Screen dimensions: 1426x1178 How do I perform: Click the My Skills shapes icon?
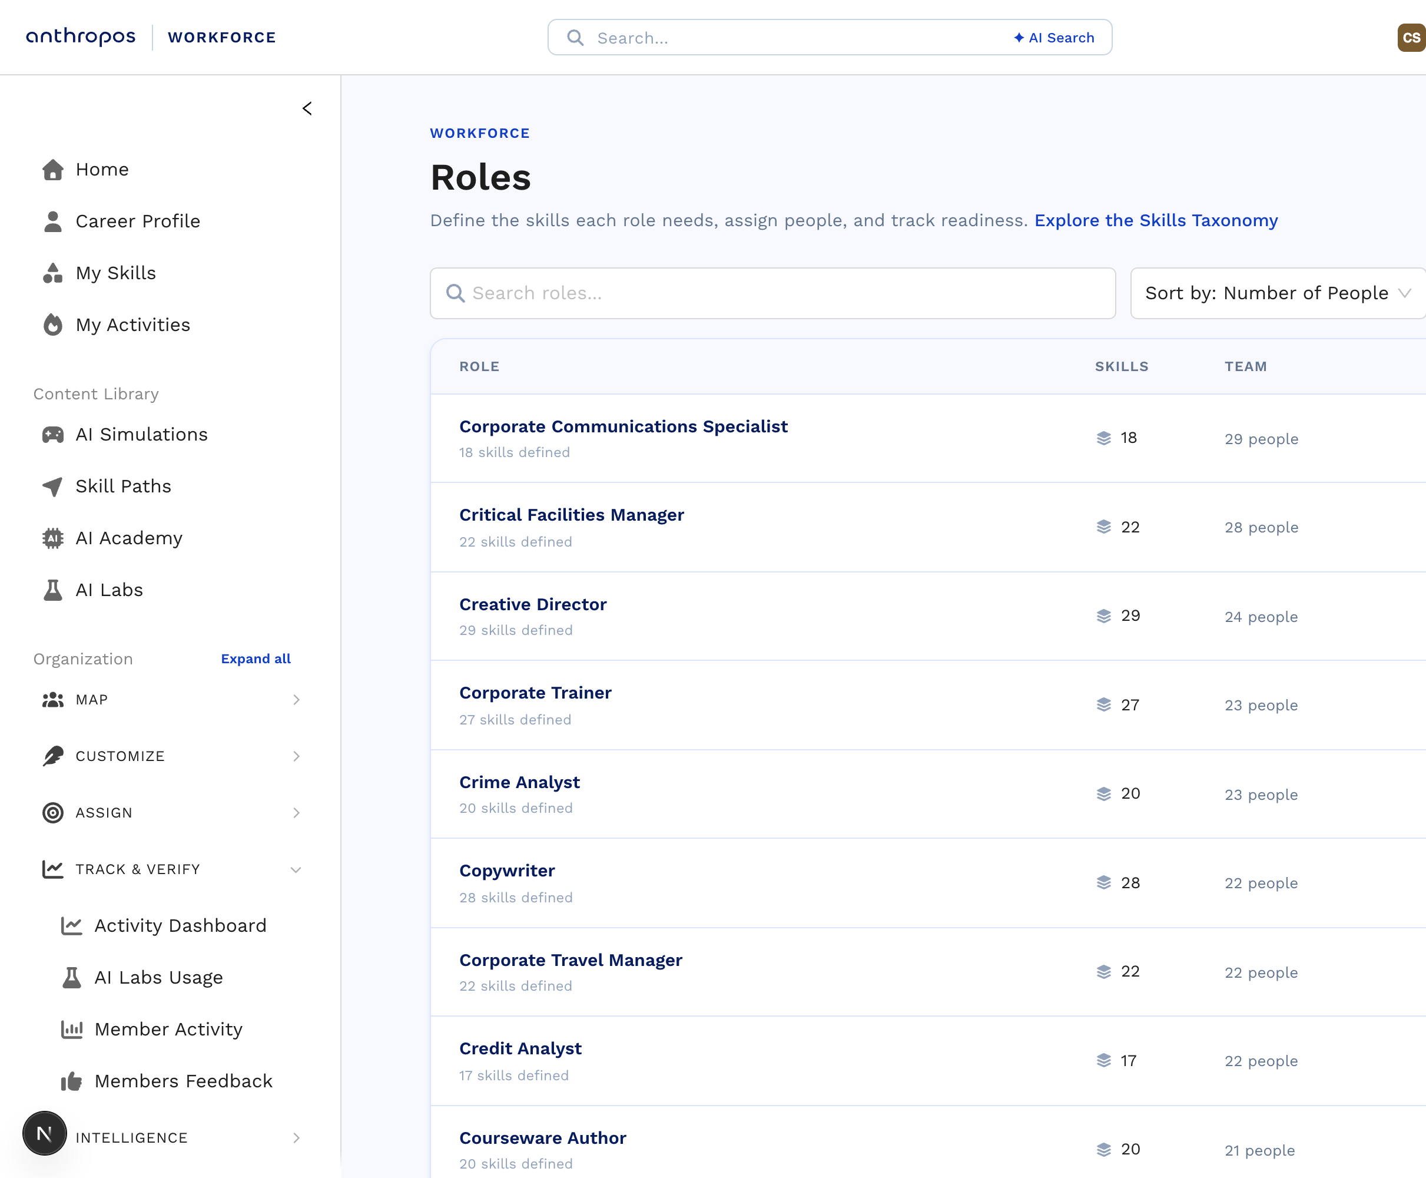tap(53, 273)
